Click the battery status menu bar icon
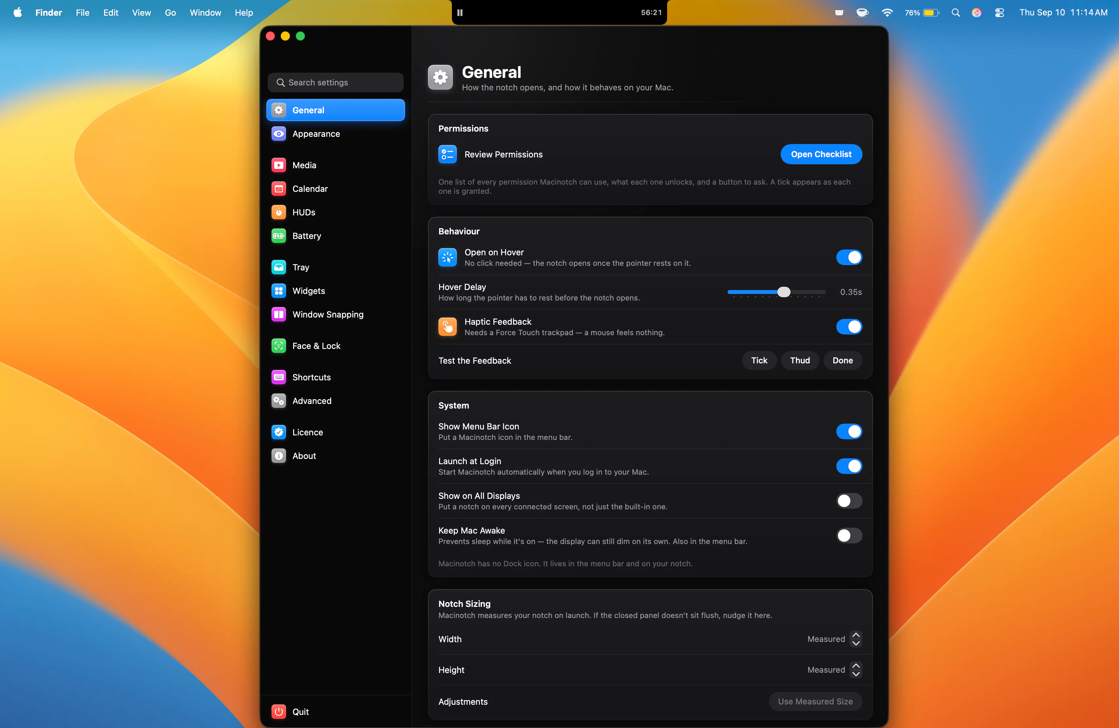Viewport: 1119px width, 728px height. [x=921, y=13]
